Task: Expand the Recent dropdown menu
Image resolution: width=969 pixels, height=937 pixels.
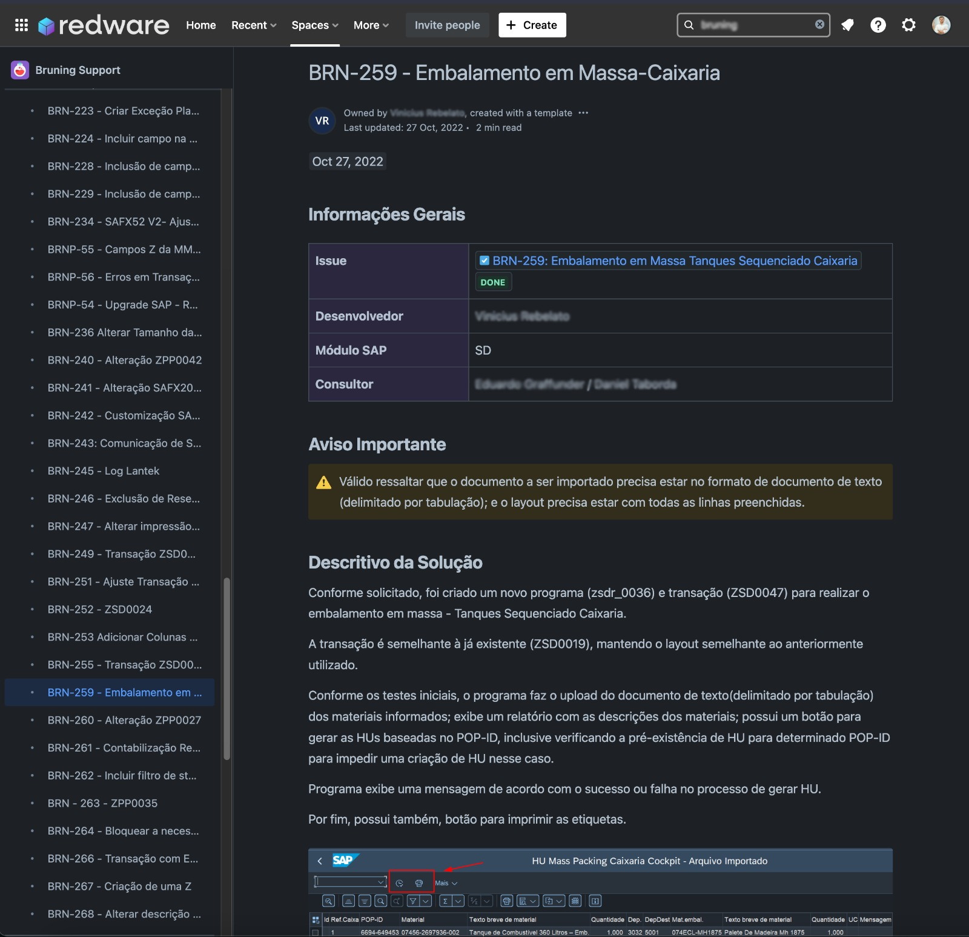Action: coord(254,25)
